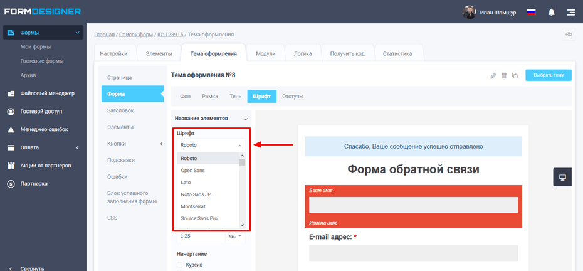This screenshot has width=583, height=271.
Task: Open the Шрифт font dropdown
Action: point(211,145)
